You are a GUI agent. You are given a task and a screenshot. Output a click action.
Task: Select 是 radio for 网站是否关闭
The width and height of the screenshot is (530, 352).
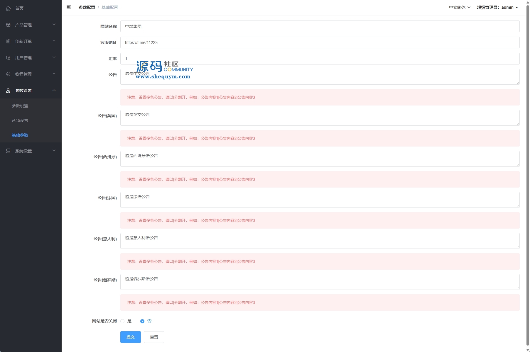123,321
